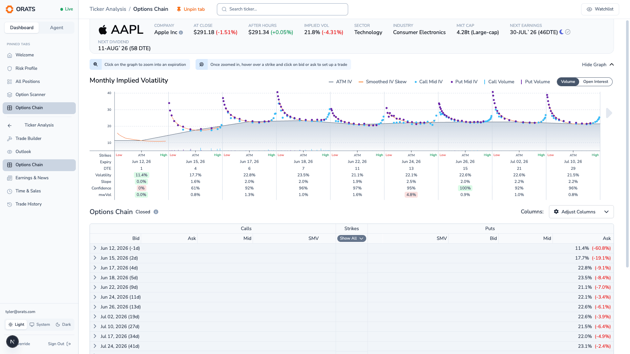Switch graph bars to Volume
This screenshot has height=354, width=630.
(x=568, y=82)
